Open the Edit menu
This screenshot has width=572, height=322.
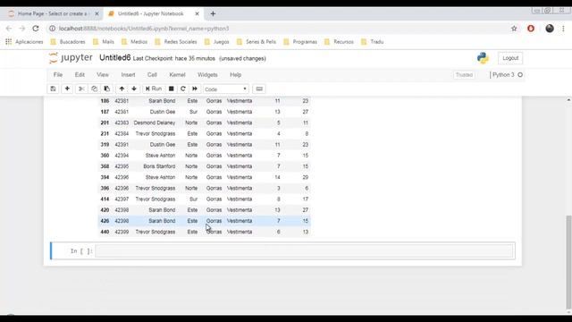tap(80, 75)
